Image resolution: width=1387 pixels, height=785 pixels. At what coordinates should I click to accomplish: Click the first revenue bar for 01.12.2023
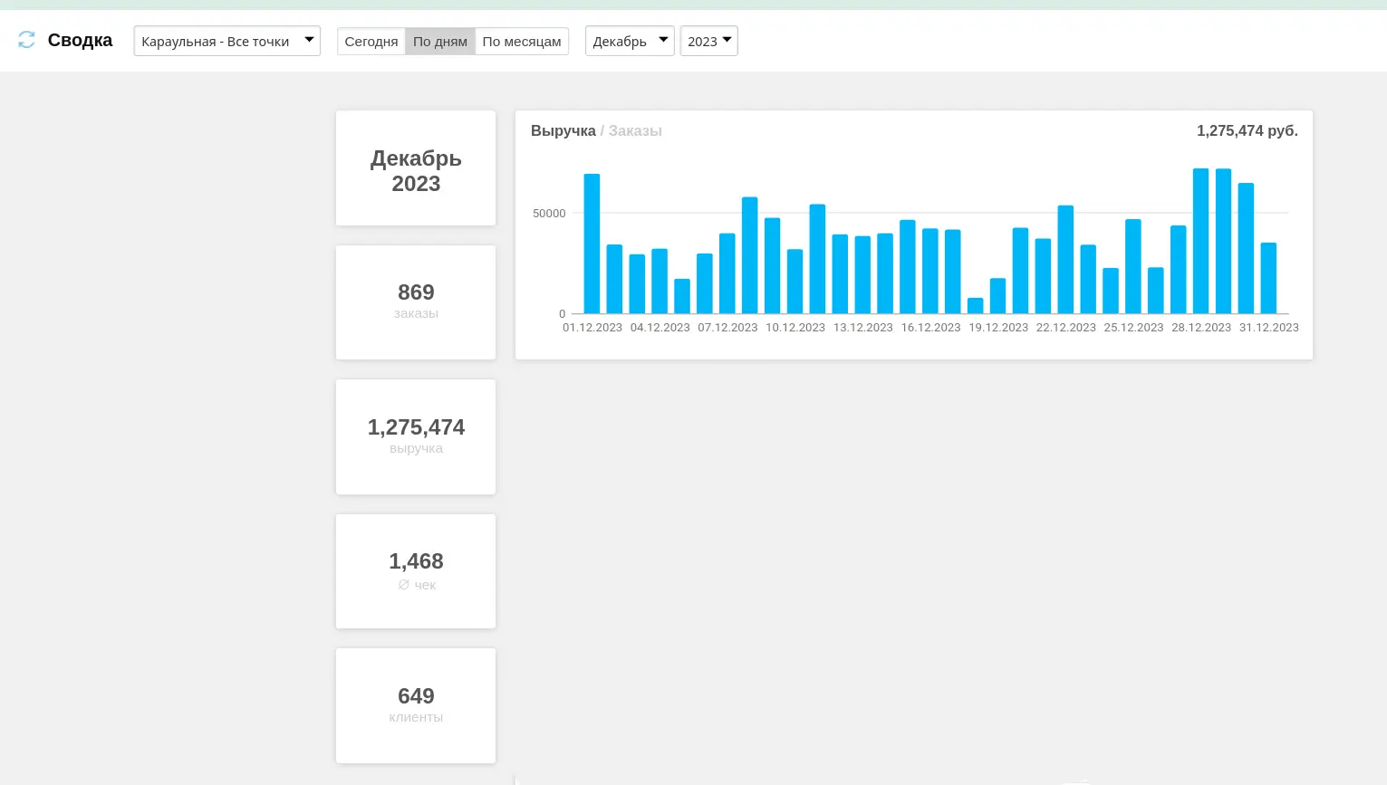592,244
